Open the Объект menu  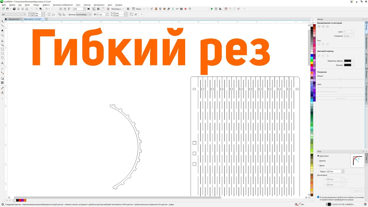point(36,5)
